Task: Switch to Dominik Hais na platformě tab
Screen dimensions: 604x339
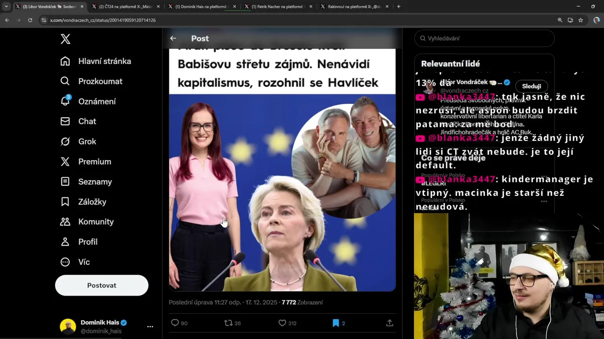Action: click(x=201, y=7)
